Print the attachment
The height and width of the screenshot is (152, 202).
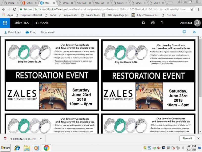(31, 32)
